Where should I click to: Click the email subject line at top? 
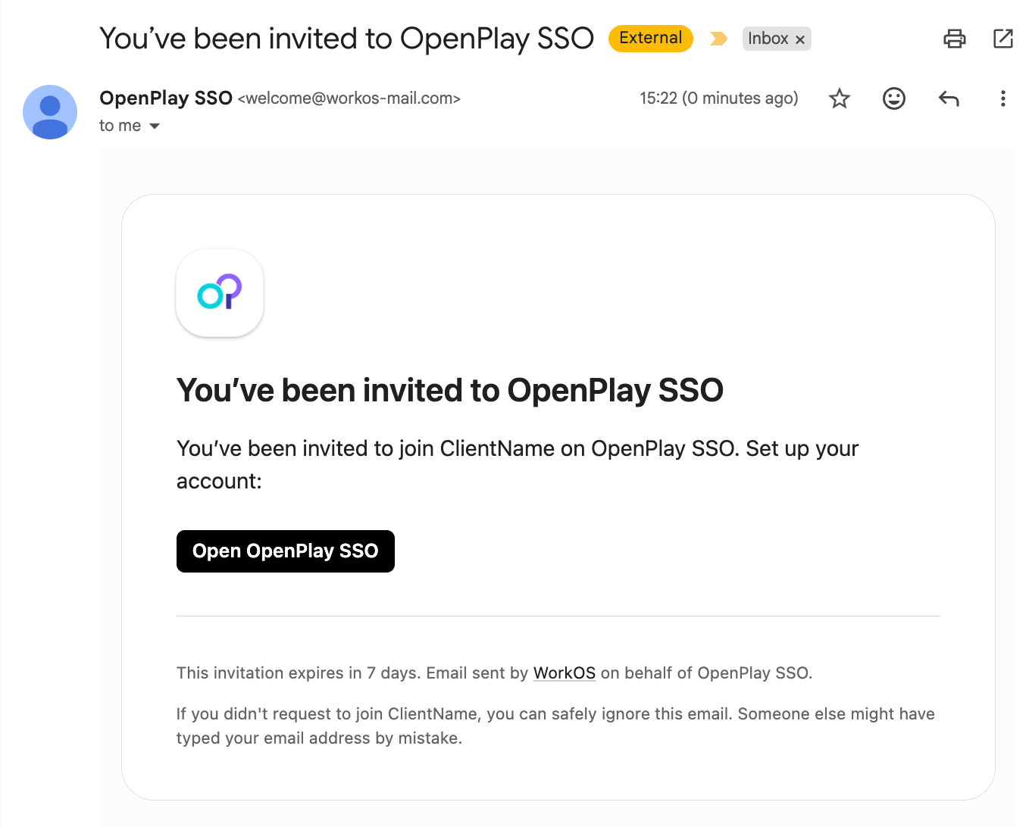346,39
